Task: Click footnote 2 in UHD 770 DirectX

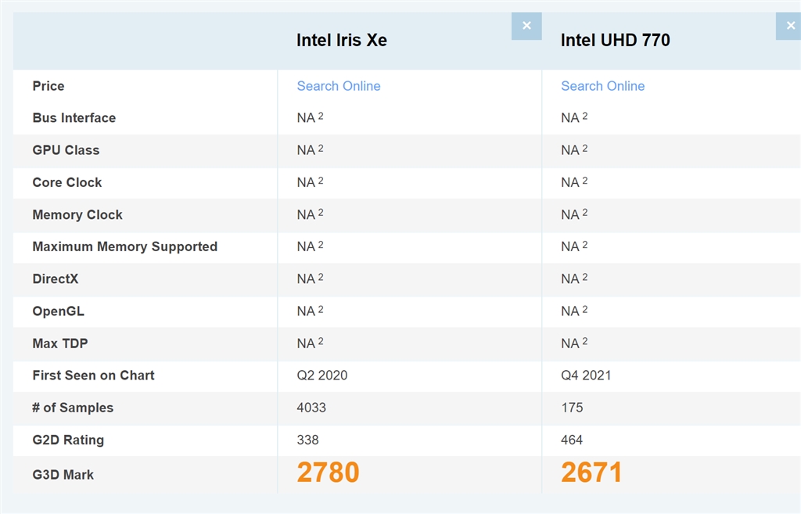Action: click(585, 277)
